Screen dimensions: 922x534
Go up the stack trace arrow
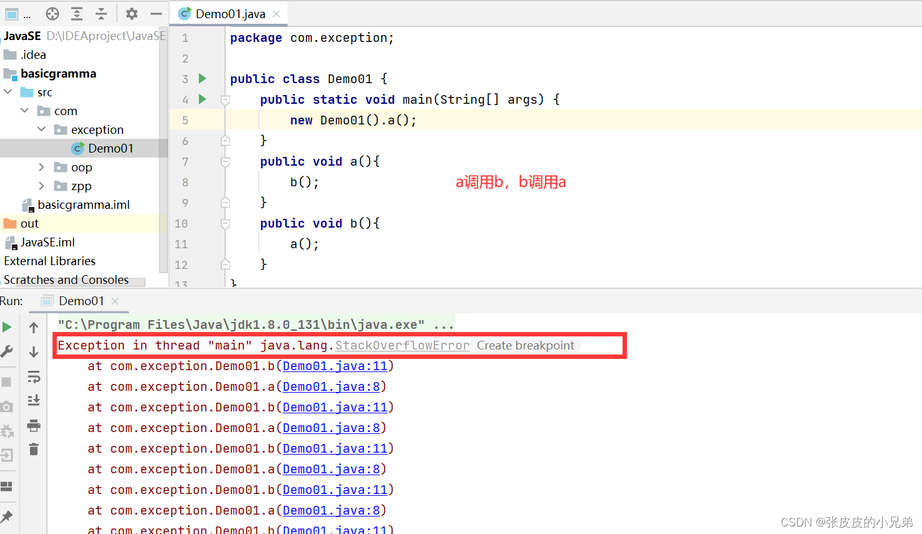34,327
